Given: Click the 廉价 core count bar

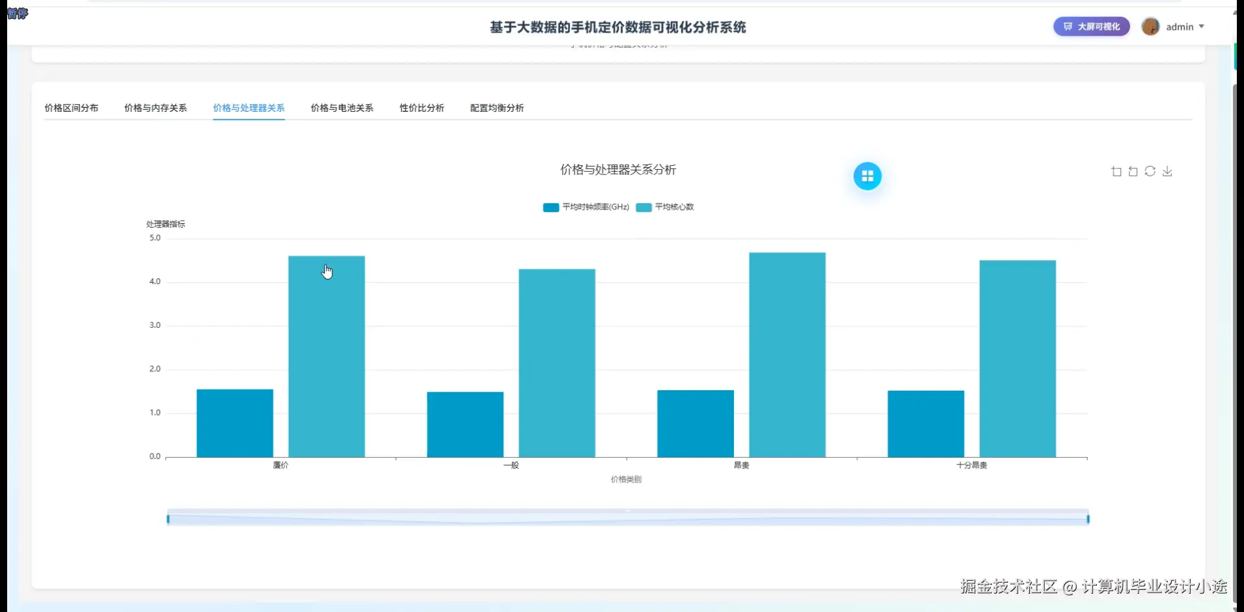Looking at the screenshot, I should (x=327, y=356).
